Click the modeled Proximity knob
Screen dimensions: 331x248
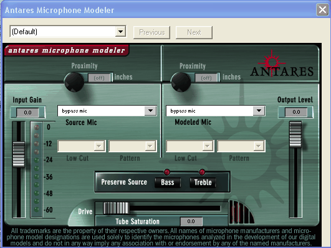click(x=181, y=82)
